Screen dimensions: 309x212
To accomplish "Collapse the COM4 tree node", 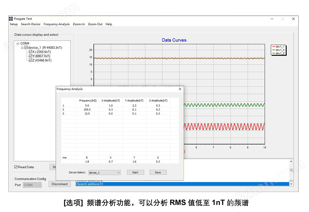I will pyautogui.click(x=18, y=43).
